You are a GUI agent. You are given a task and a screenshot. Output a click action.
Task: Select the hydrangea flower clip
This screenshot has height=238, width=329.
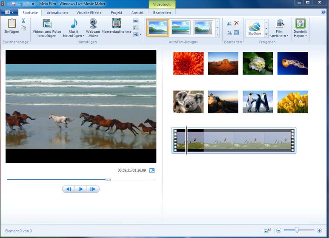tap(258, 63)
